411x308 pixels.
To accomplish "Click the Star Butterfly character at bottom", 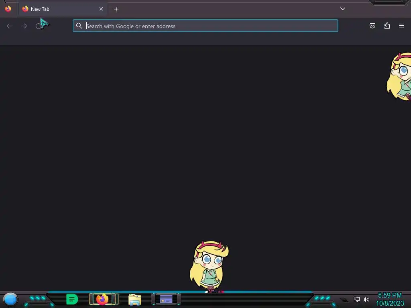I will click(210, 266).
